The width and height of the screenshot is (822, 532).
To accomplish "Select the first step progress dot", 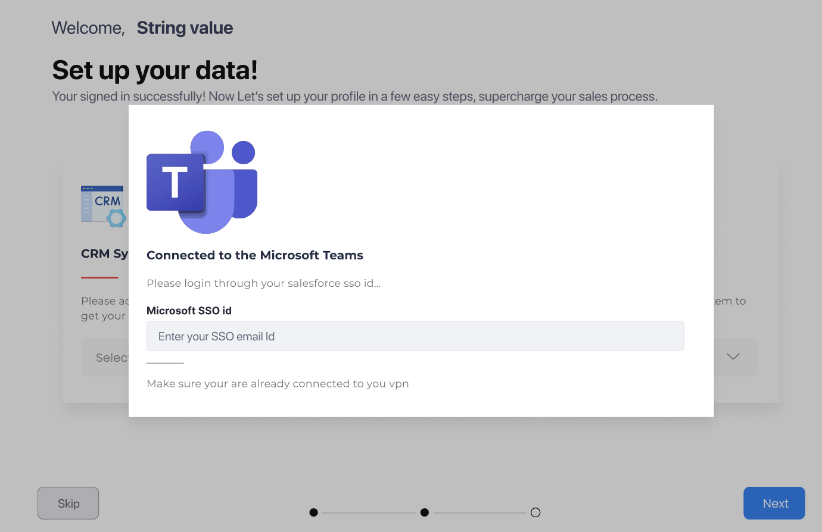I will pos(314,512).
